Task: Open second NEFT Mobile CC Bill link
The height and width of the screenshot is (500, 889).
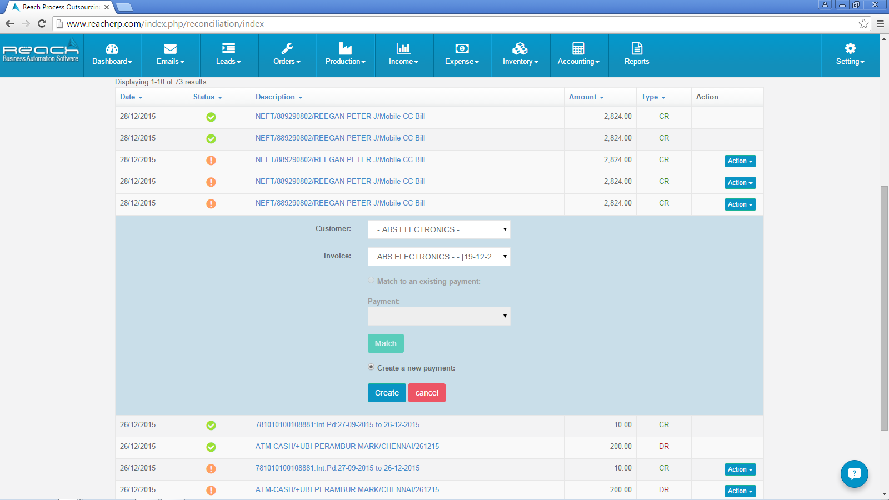Action: tap(340, 138)
